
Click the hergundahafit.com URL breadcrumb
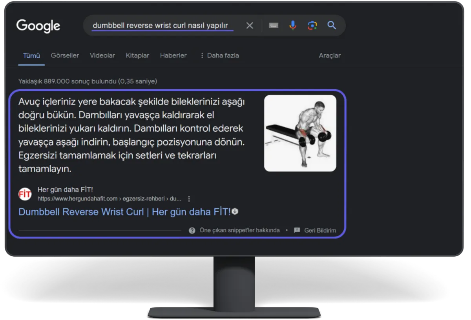109,199
